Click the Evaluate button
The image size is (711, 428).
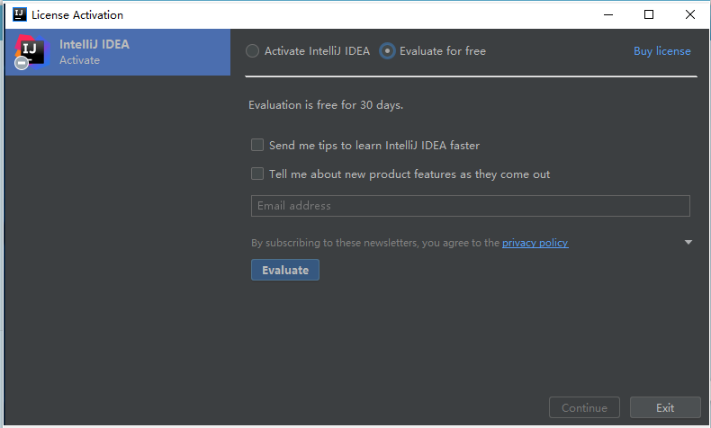pos(285,270)
